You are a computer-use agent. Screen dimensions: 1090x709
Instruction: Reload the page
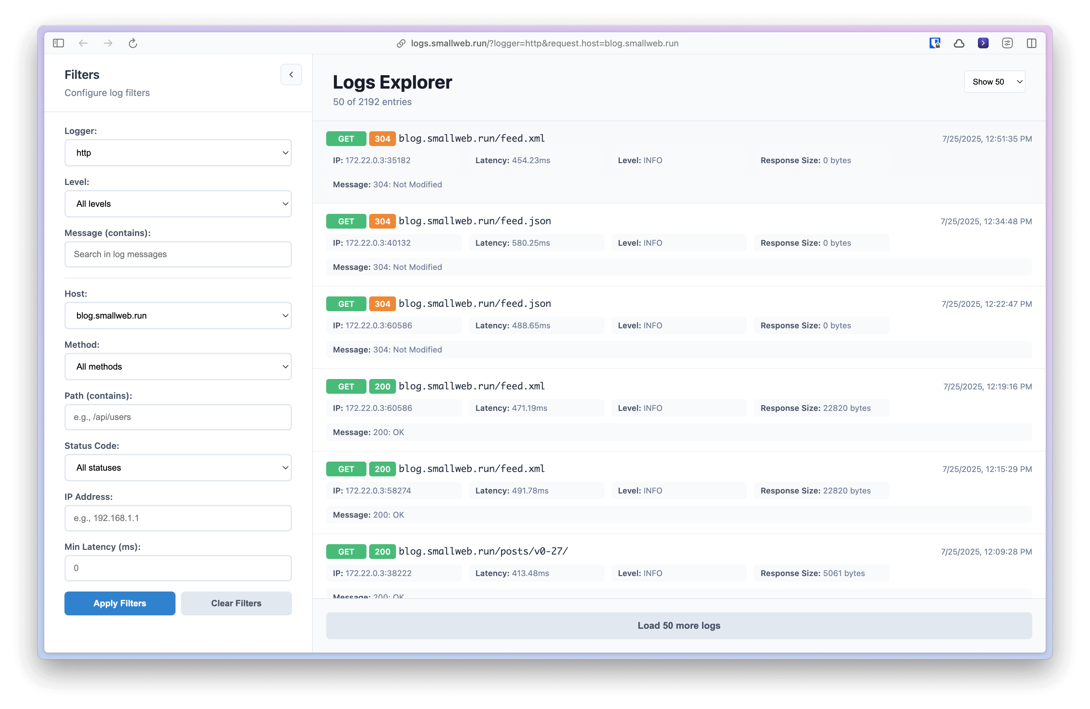point(133,43)
